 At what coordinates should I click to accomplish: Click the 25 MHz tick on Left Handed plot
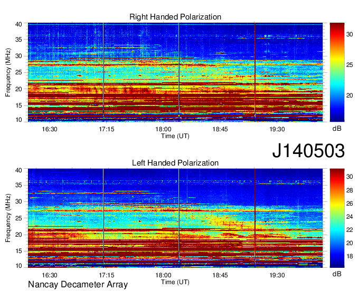click(19, 218)
